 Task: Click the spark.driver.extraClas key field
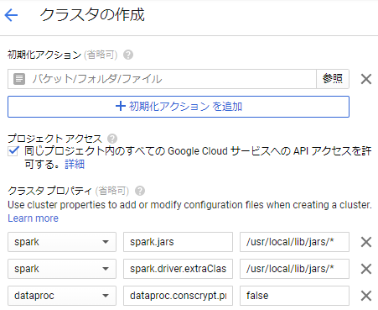point(178,269)
